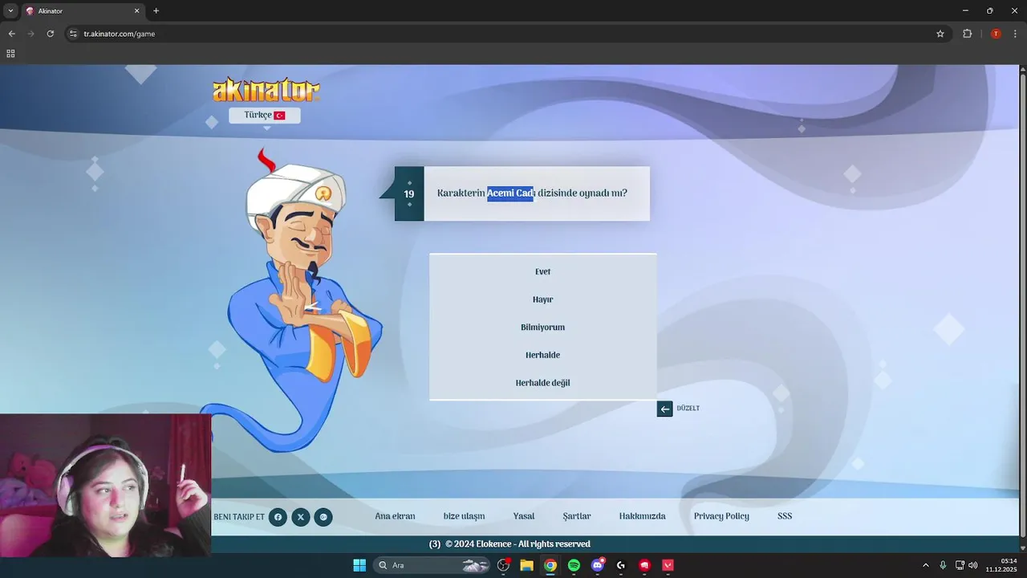Screen dimensions: 1027x578
Task: Click the © 2024 Elokence copyright text
Action: tap(518, 544)
